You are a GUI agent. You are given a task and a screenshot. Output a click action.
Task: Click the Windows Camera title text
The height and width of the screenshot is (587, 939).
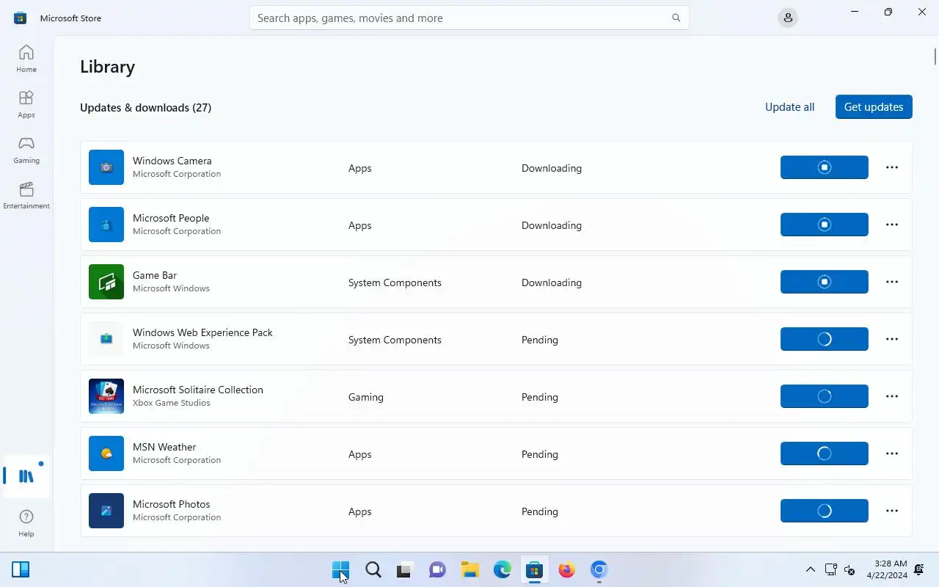172,161
